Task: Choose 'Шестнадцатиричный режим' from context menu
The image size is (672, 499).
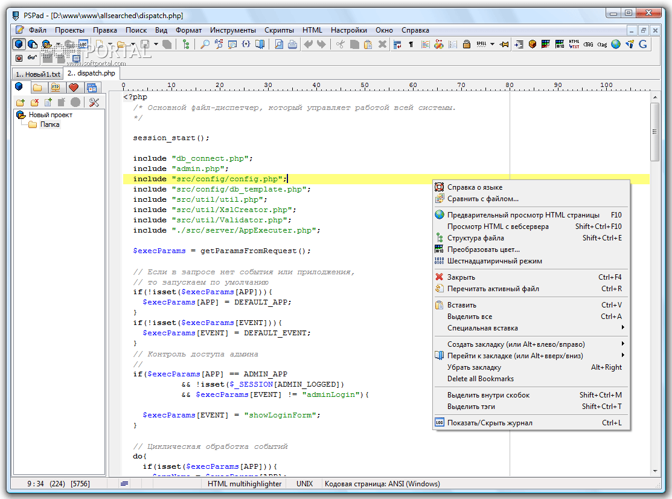Action: pos(494,261)
